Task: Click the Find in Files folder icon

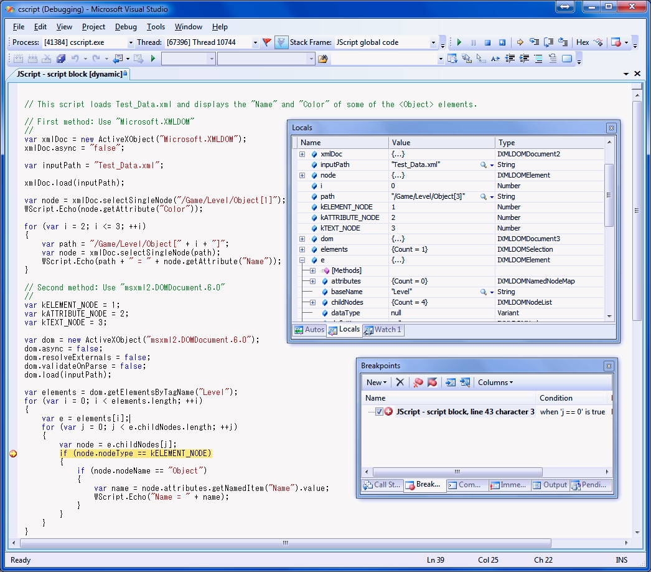Action: tap(323, 59)
